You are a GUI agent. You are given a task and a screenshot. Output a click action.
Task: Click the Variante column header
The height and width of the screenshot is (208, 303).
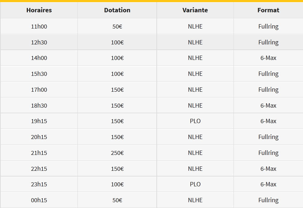pyautogui.click(x=195, y=10)
